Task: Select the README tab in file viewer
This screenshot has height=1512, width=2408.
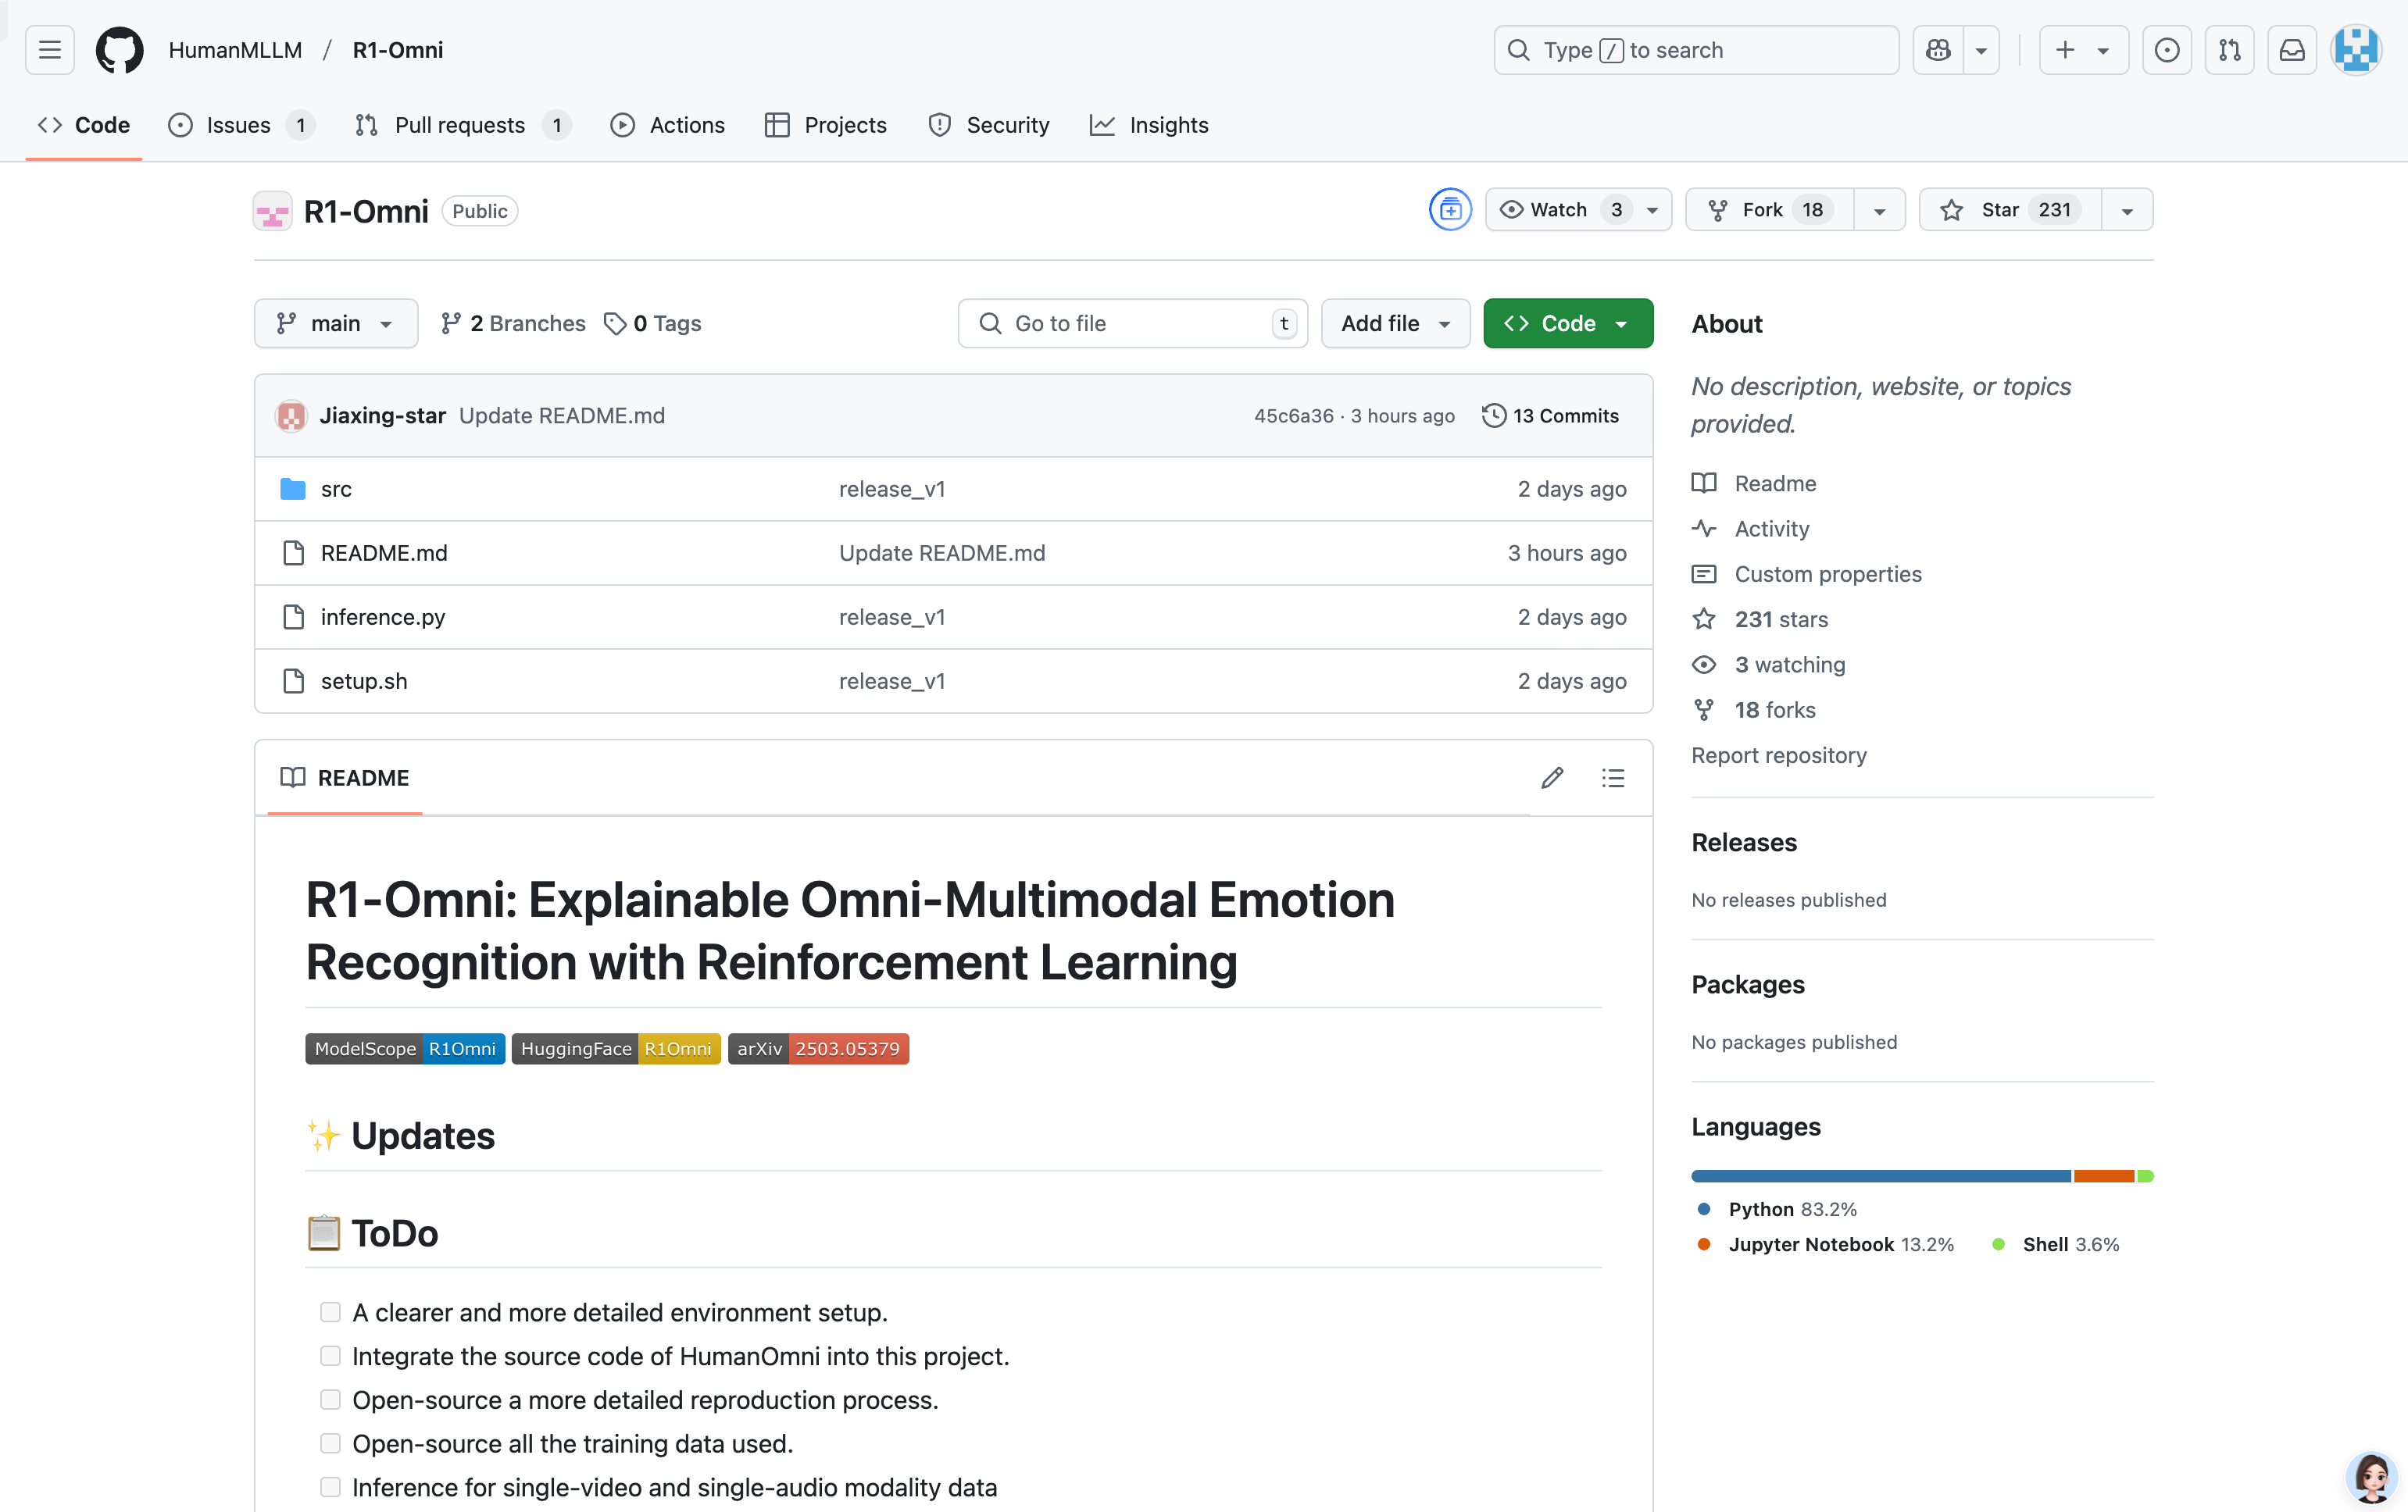Action: coord(345,778)
